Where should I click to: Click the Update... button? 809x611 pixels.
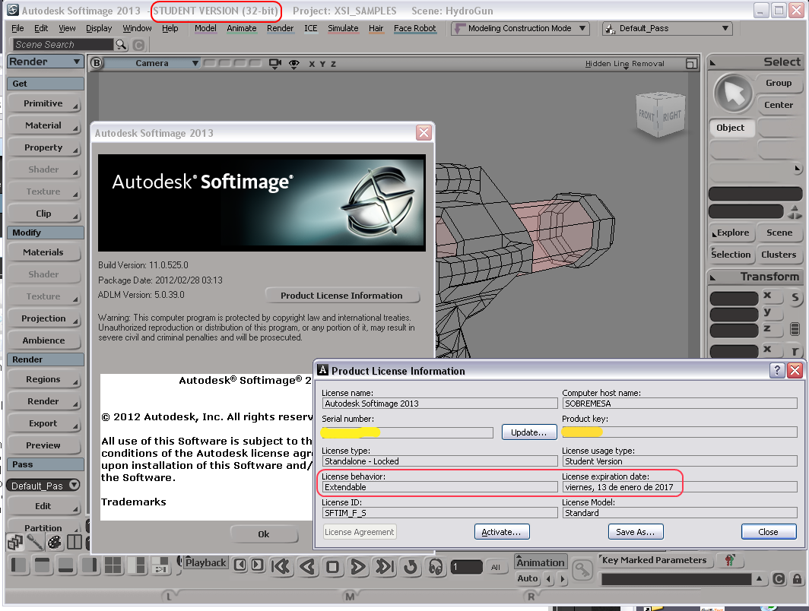coord(529,432)
